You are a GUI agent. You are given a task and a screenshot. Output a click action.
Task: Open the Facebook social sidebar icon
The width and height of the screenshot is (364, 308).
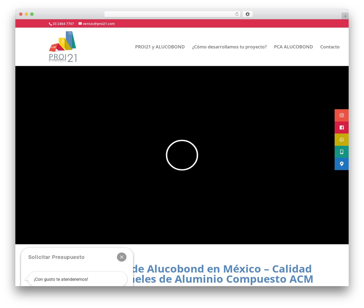(342, 128)
